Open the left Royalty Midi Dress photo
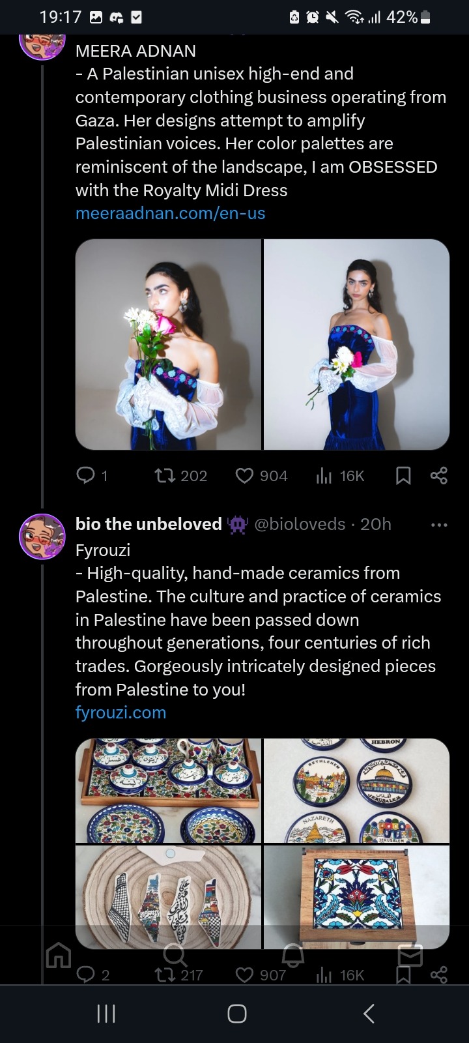The height and width of the screenshot is (1043, 469). [168, 344]
